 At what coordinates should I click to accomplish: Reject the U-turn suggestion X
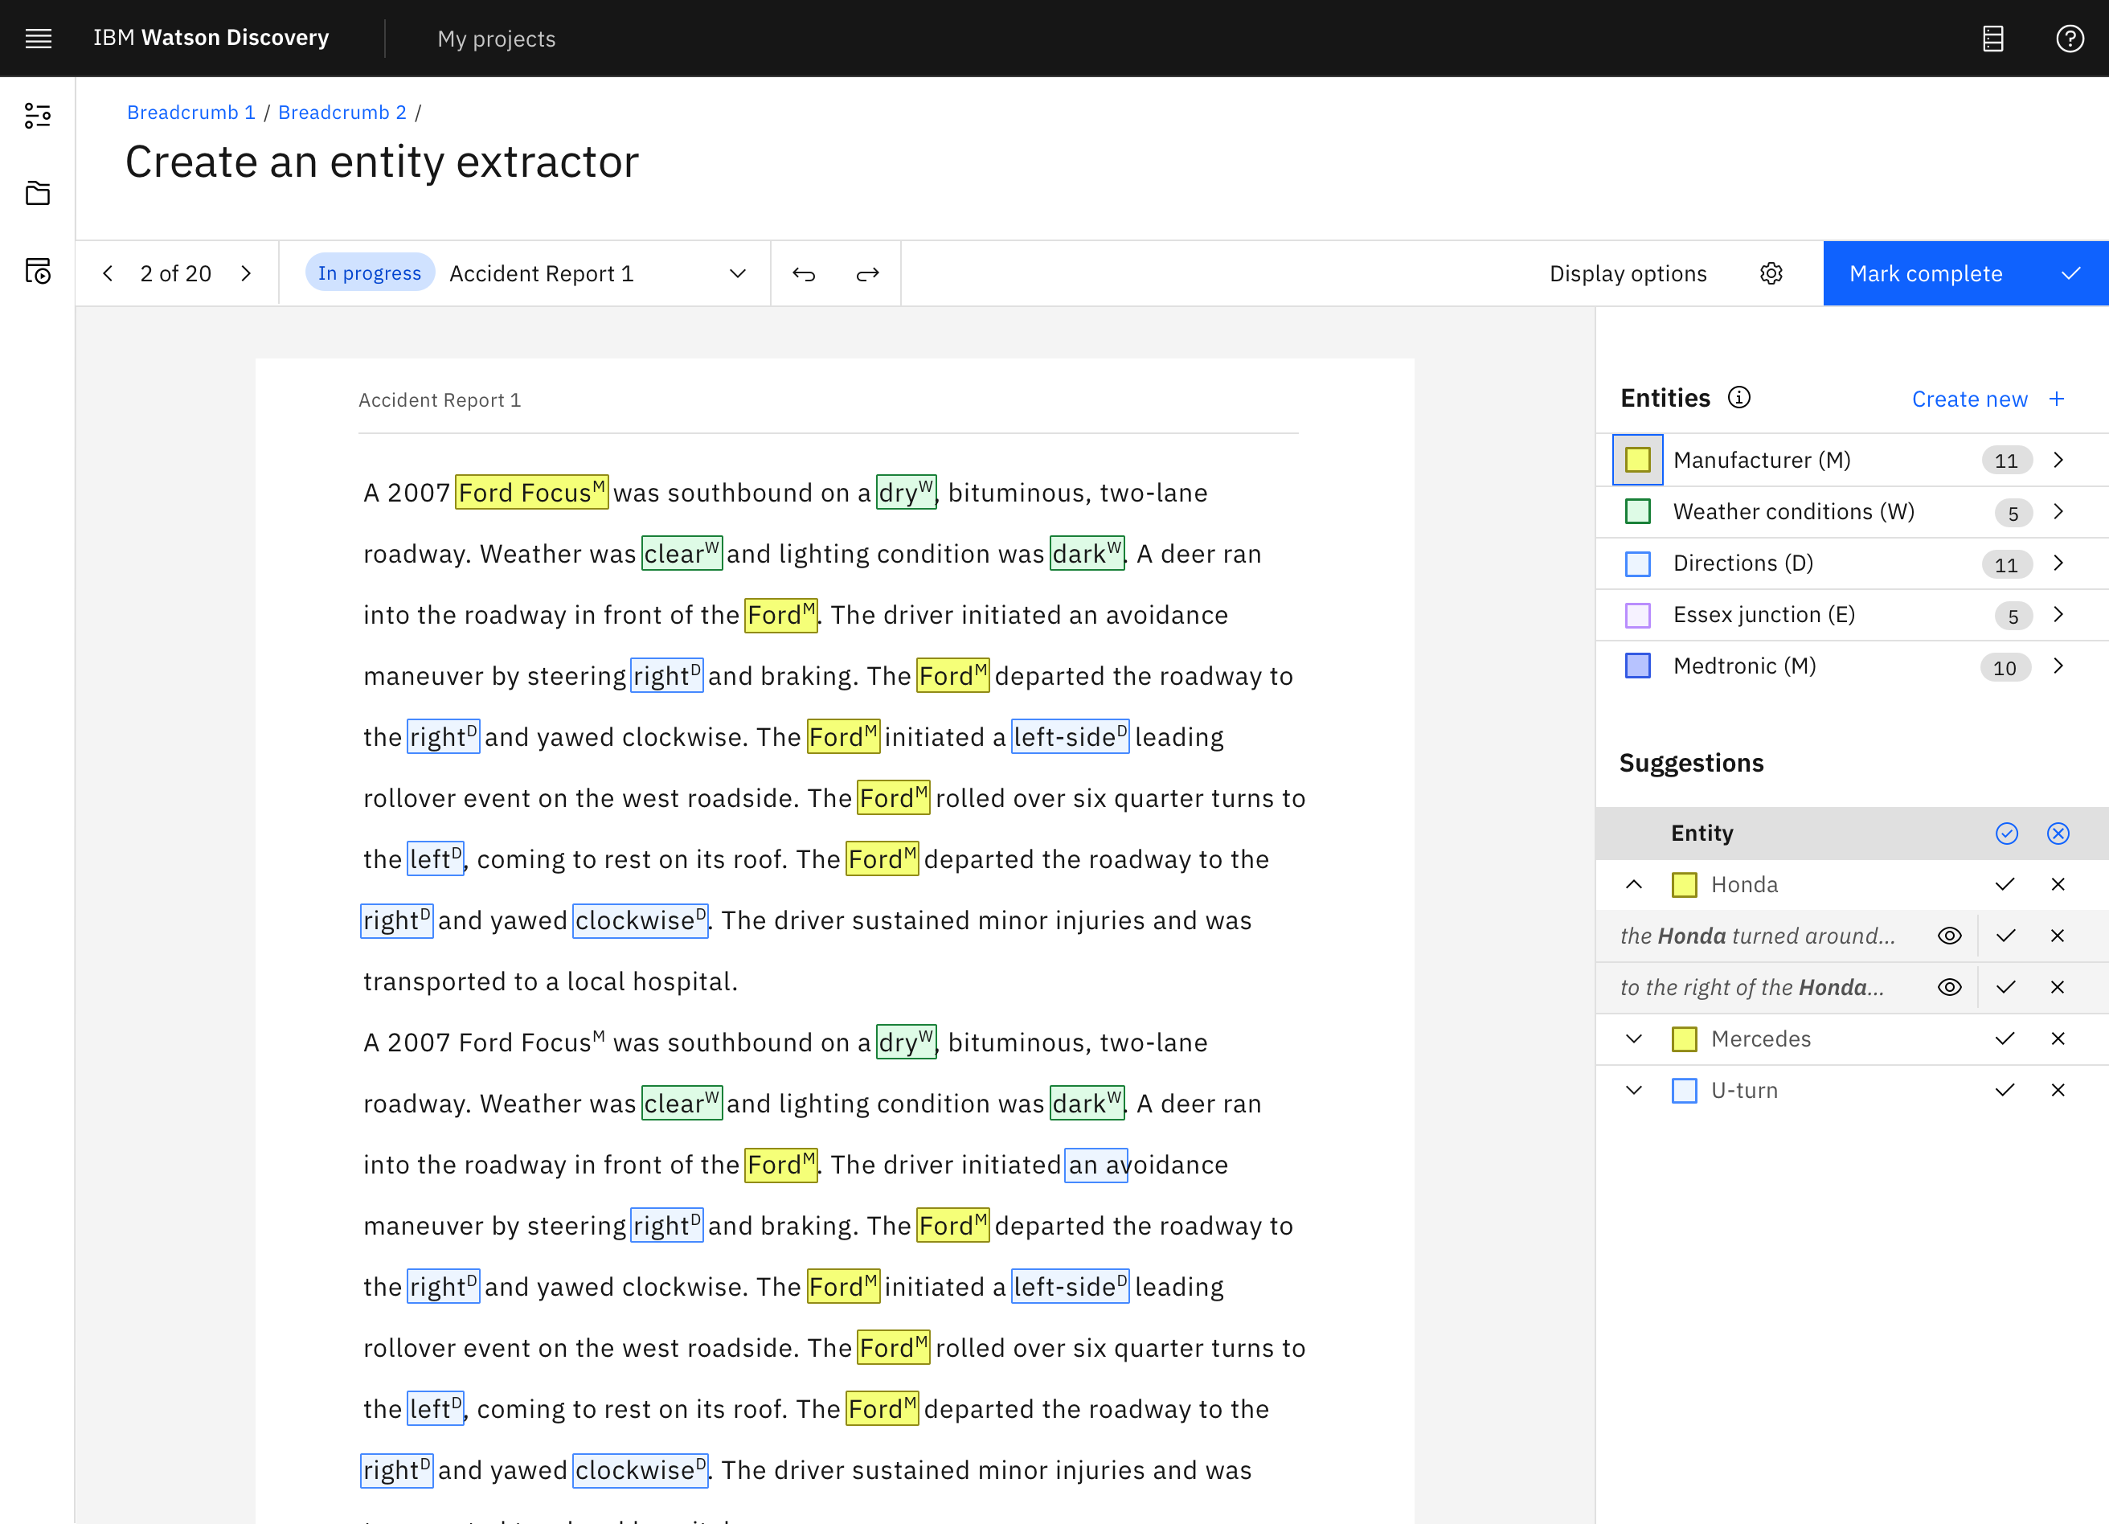coord(2058,1090)
